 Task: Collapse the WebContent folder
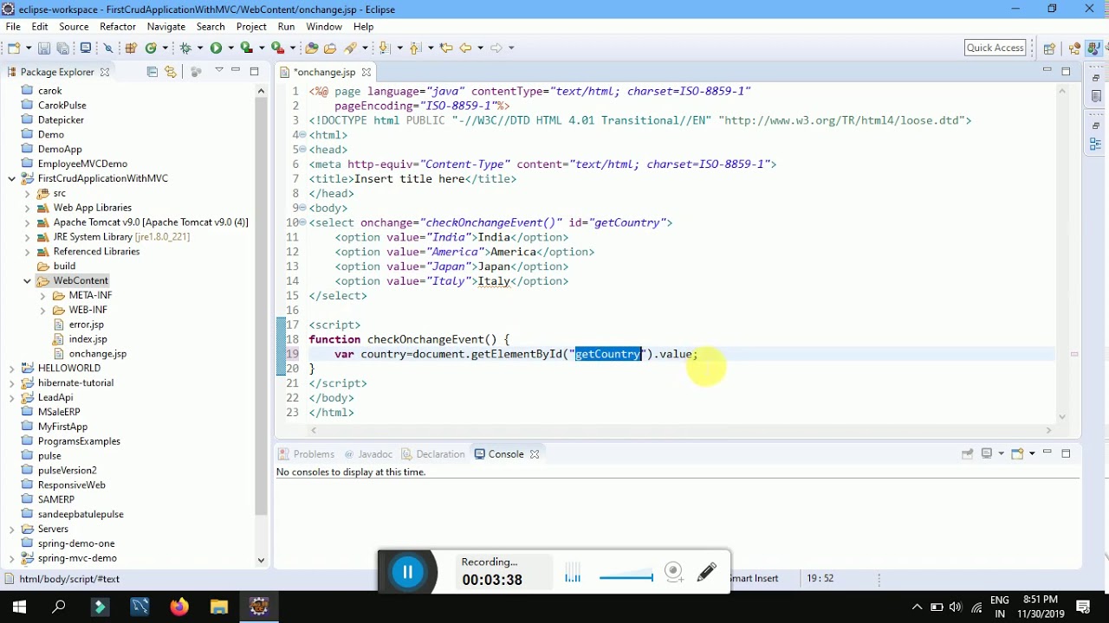pos(27,280)
